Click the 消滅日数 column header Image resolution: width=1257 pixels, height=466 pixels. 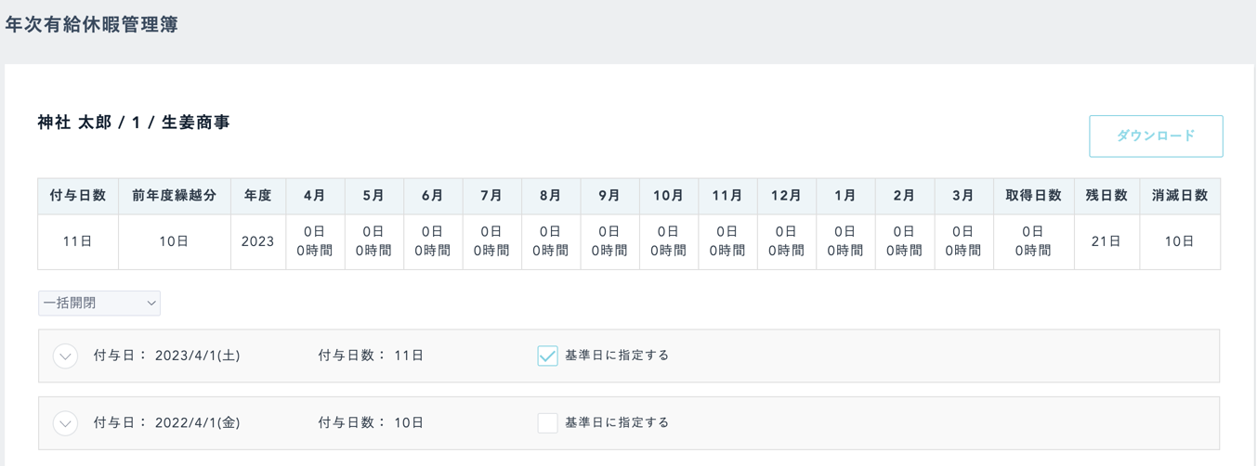coord(1180,196)
